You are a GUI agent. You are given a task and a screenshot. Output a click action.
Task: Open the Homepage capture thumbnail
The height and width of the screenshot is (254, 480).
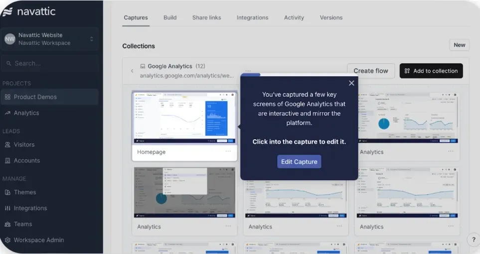184,118
